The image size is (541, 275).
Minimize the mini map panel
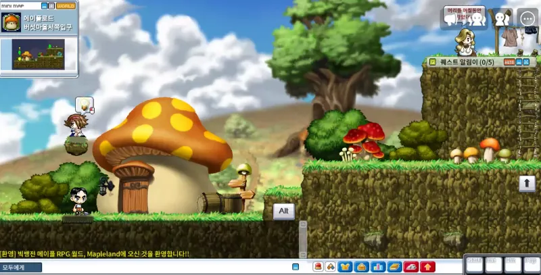coord(44,6)
